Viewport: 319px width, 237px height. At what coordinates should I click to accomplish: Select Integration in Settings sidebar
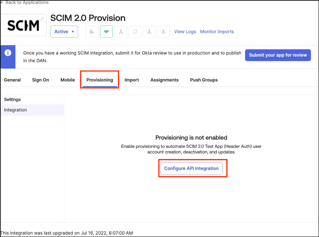(15, 110)
